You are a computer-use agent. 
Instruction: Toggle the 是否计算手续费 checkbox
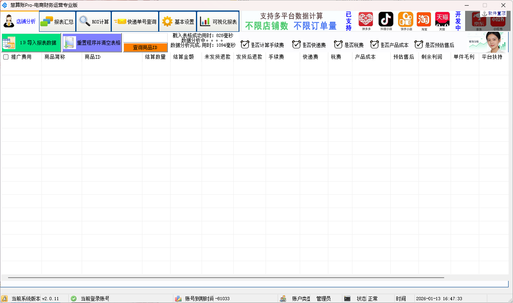245,45
